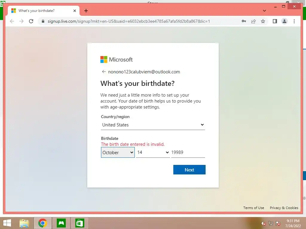
Task: Open the green Xbox games taskbar app
Action: [61, 223]
